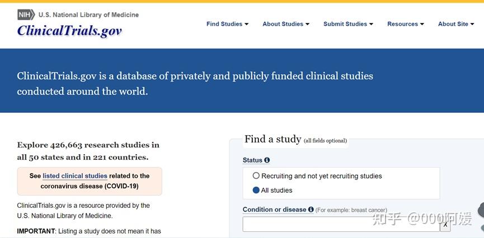Screen dimensions: 484x238
Task: Clear the condition field with the X button
Action: coord(445,224)
